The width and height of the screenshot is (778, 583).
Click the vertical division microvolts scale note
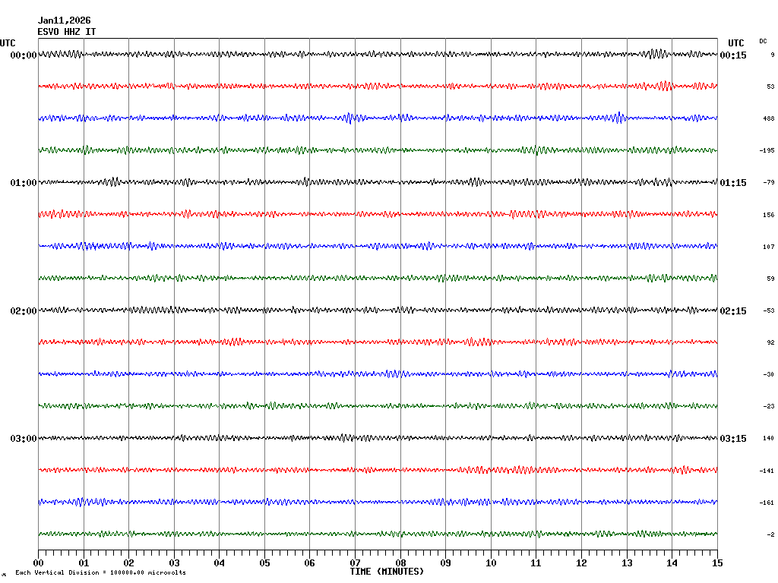point(100,572)
